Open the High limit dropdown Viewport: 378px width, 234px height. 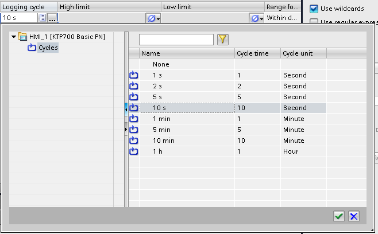[x=153, y=18]
